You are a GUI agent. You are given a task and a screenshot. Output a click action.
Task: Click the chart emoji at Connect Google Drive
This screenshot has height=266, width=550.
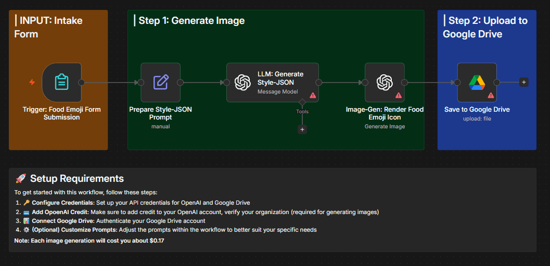point(27,221)
